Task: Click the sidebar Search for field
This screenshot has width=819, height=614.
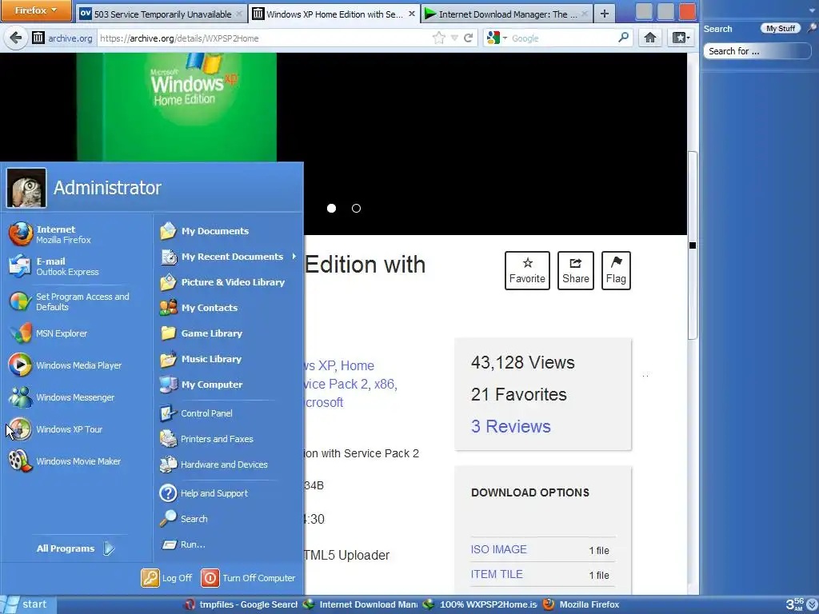Action: click(757, 51)
